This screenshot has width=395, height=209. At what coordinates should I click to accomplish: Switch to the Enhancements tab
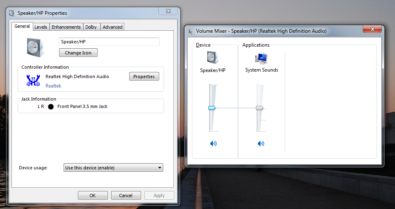tap(66, 27)
